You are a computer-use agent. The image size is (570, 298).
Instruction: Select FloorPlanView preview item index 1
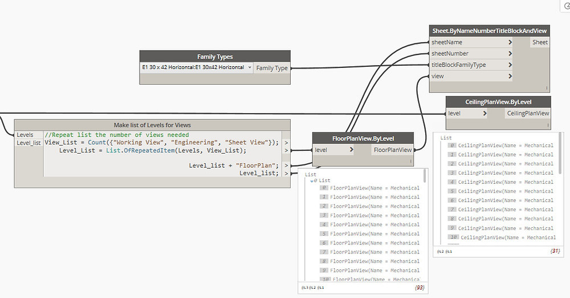[369, 197]
